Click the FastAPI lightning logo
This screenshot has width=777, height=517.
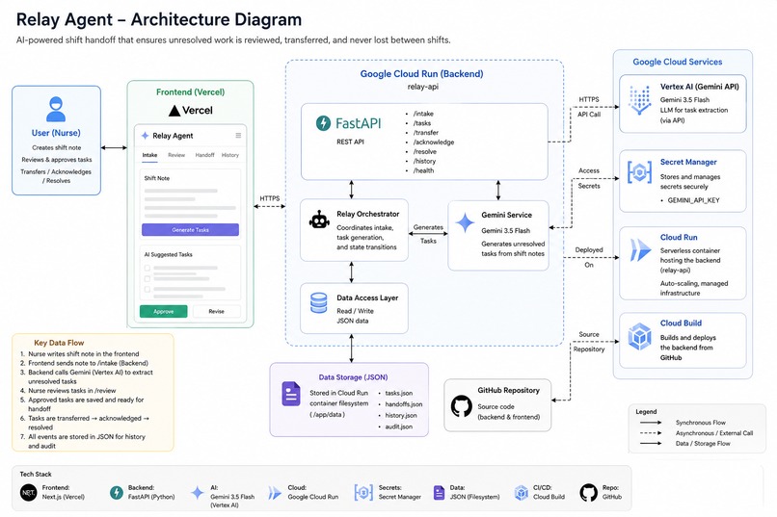(323, 122)
